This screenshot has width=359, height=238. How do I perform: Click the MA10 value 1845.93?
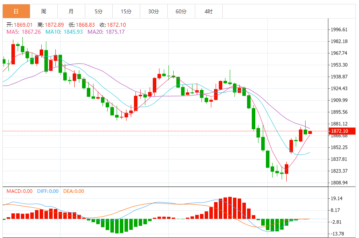point(73,32)
